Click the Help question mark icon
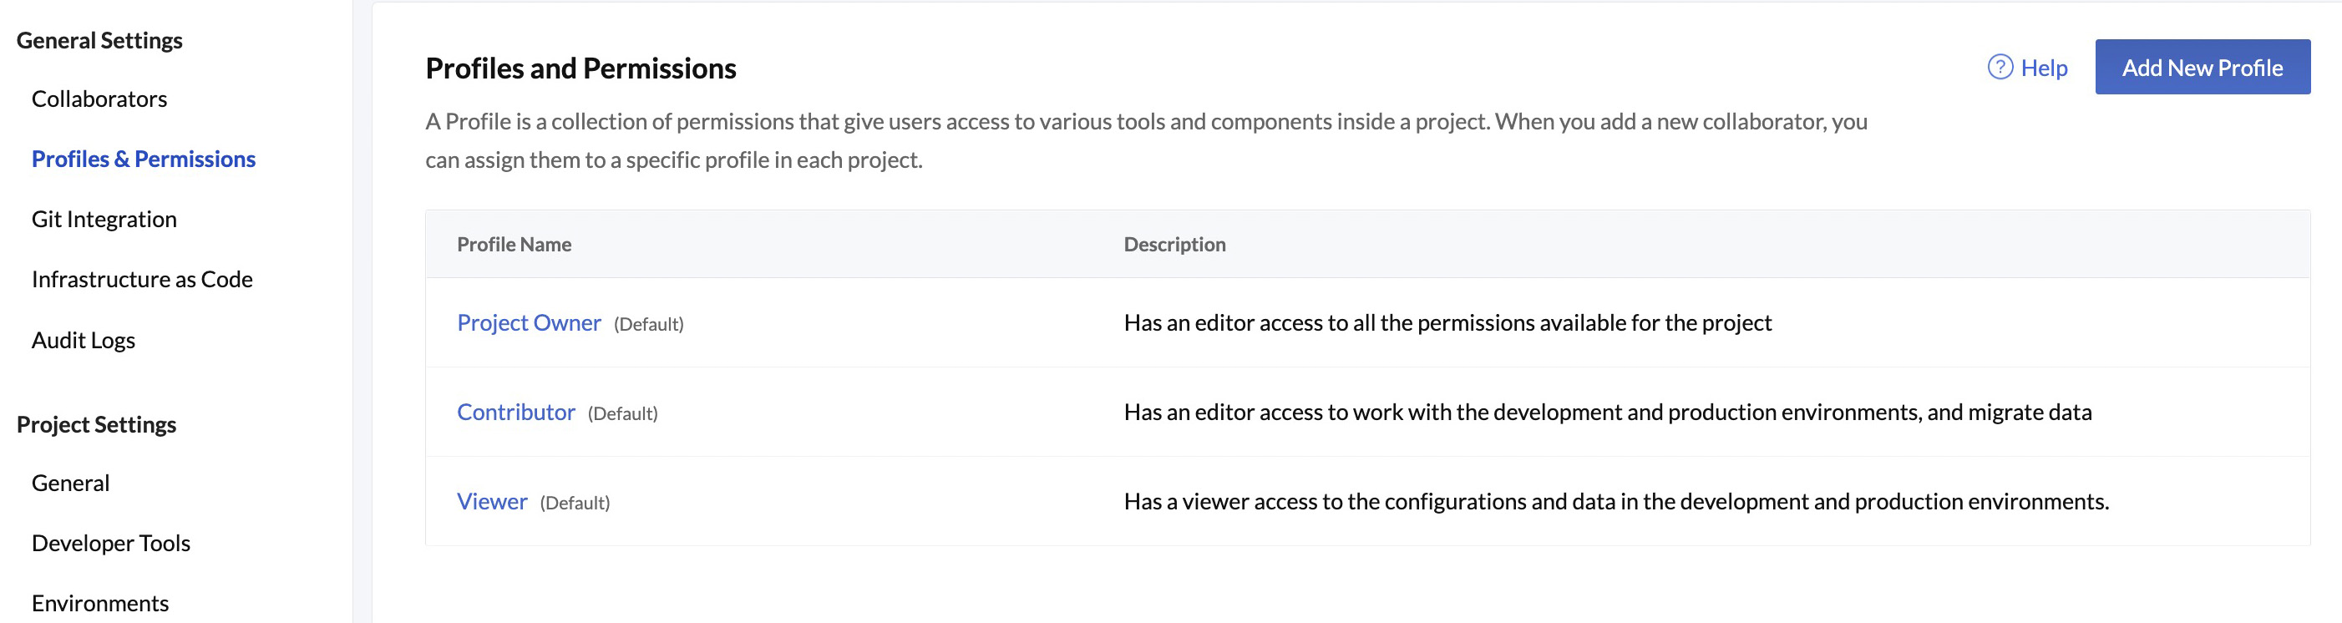The image size is (2342, 623). [x=2000, y=68]
